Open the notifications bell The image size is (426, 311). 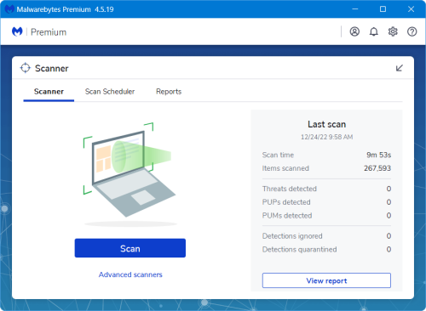374,31
